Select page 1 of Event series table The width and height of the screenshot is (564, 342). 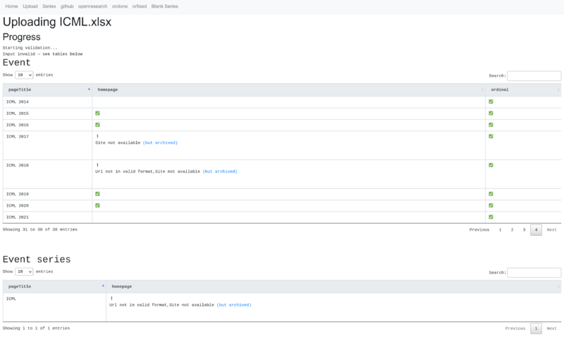(x=536, y=329)
